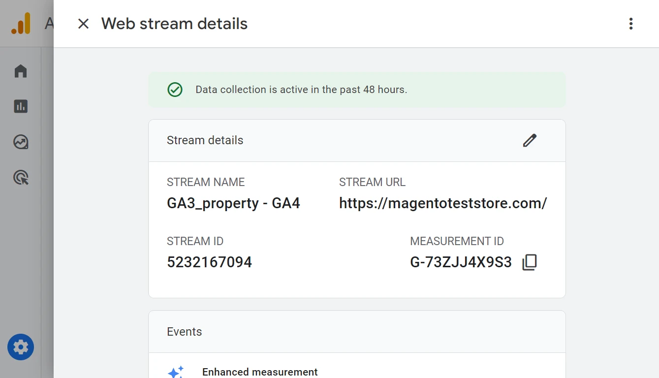Edit stream details with pencil icon
Image resolution: width=659 pixels, height=378 pixels.
click(530, 140)
